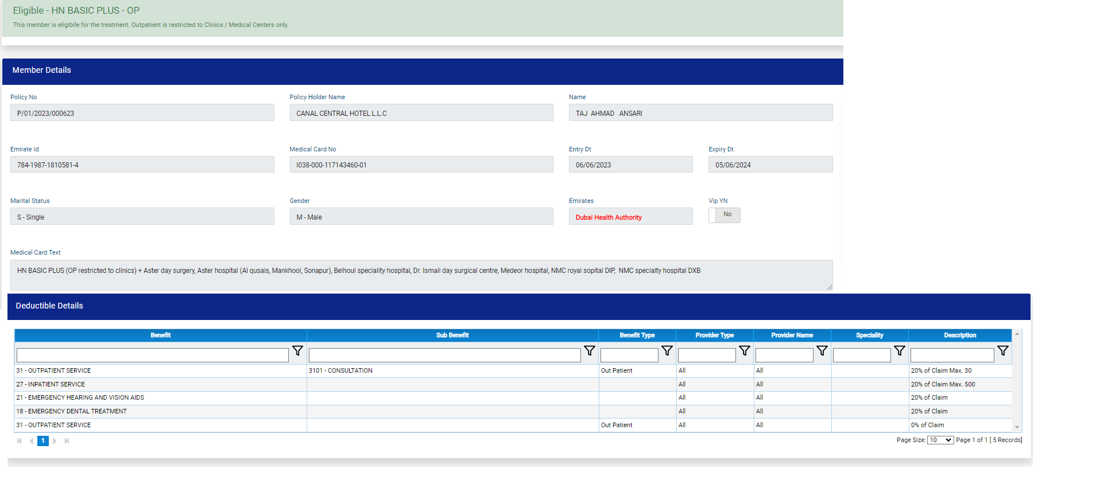The image size is (1096, 492).
Task: Open the Sub Benefit filter icon
Action: [x=589, y=351]
